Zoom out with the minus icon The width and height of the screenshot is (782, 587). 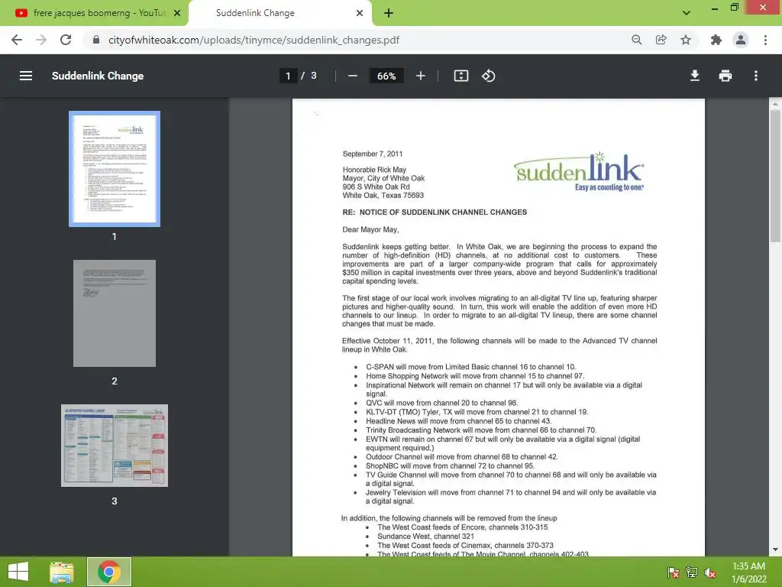tap(353, 76)
